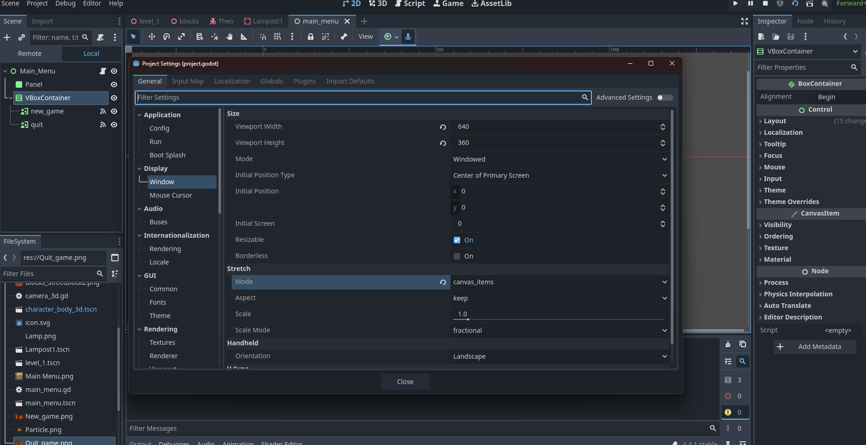
Task: Switch to Input Map tab
Action: point(188,81)
